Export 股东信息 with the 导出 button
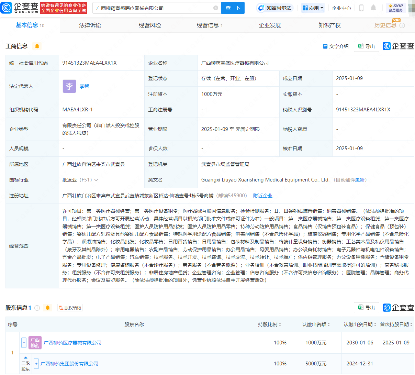This screenshot has height=375, width=415. tap(367, 308)
